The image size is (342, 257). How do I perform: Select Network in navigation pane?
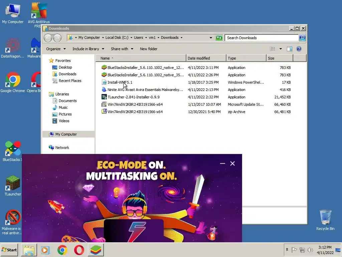click(x=62, y=148)
